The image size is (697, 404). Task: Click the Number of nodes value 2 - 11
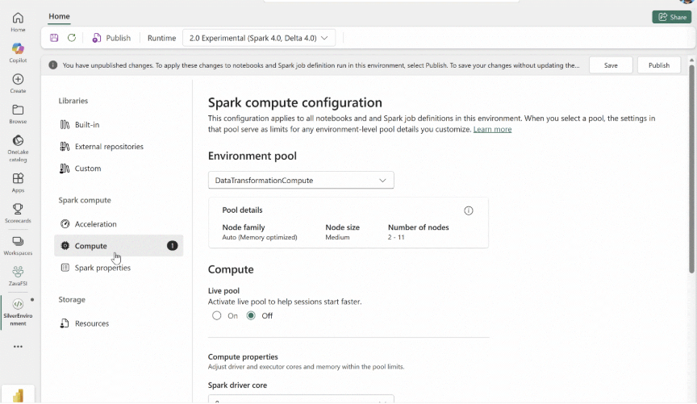(x=396, y=237)
